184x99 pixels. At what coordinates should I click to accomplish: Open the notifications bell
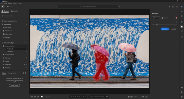click(x=169, y=7)
